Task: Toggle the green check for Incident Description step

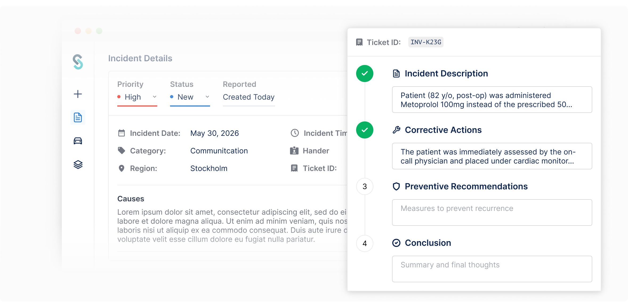Action: [365, 74]
